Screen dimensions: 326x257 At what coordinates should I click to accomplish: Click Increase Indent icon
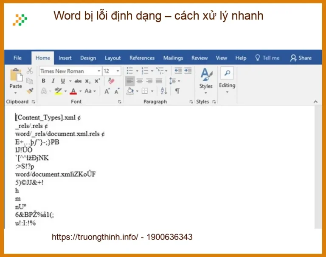[x=188, y=71]
